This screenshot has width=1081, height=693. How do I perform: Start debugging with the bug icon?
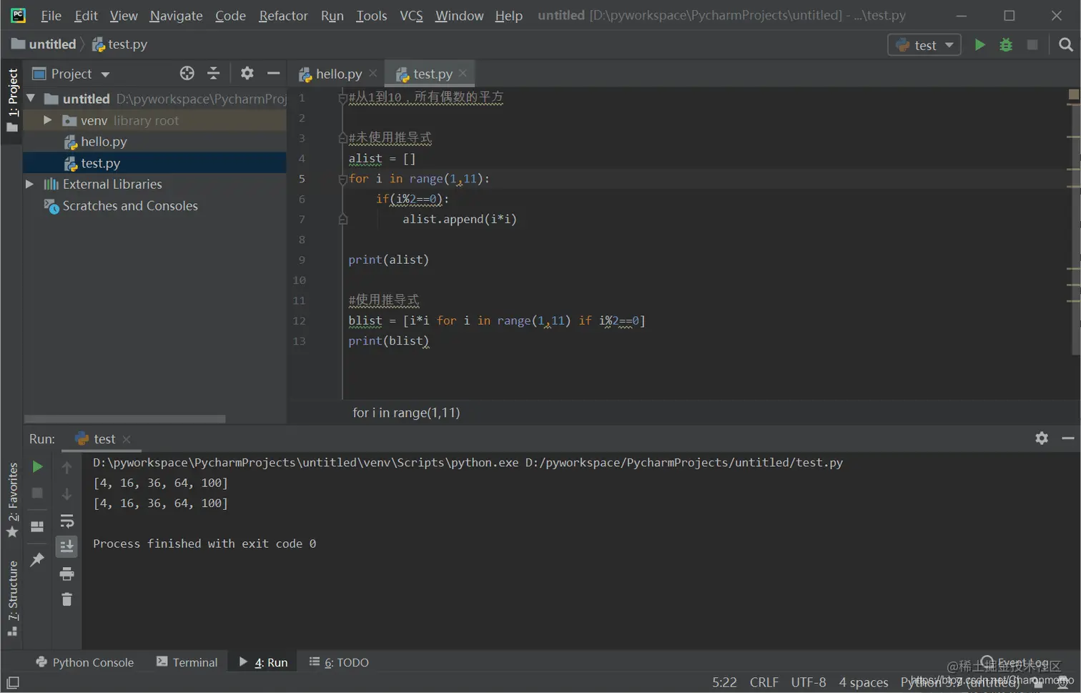pyautogui.click(x=1006, y=44)
